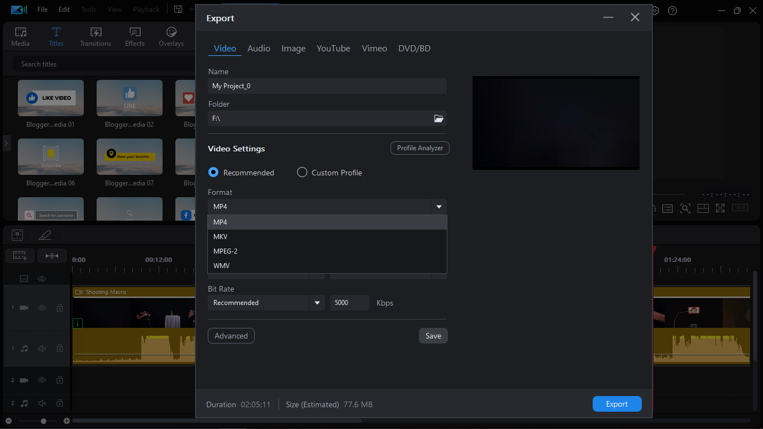Click the Export button
Viewport: 763px width, 429px height.
coord(617,404)
